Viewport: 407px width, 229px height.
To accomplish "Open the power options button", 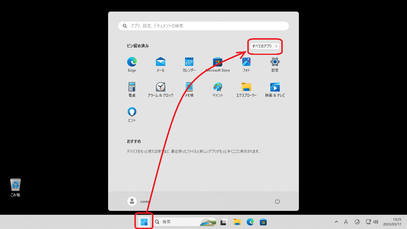I will [x=277, y=201].
